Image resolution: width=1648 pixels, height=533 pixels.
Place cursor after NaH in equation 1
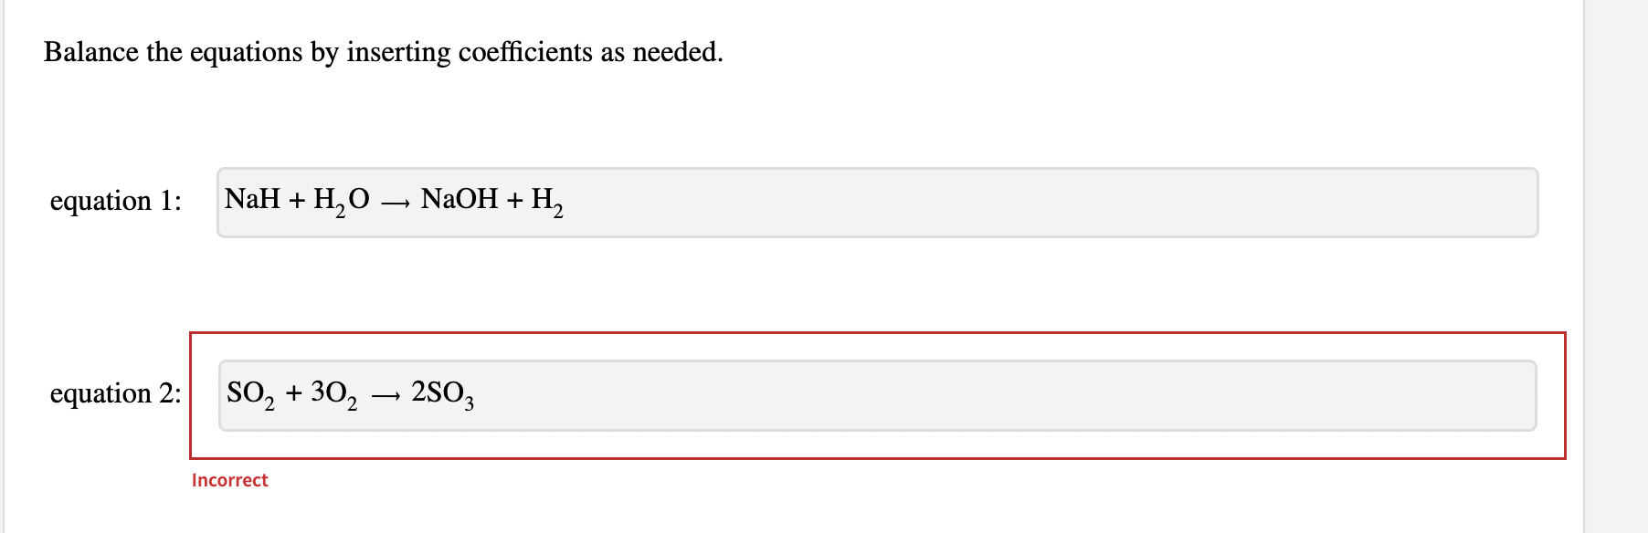[282, 200]
